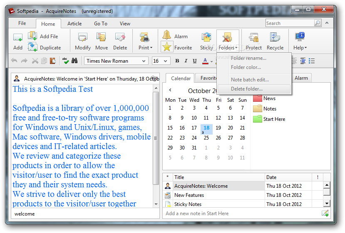Click the Search input field
This screenshot has height=233, width=345.
[x=290, y=23]
